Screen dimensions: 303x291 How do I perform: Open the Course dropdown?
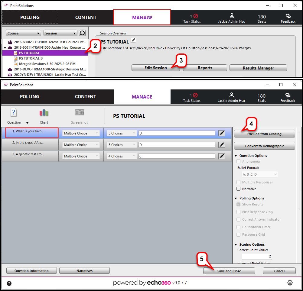point(23,33)
